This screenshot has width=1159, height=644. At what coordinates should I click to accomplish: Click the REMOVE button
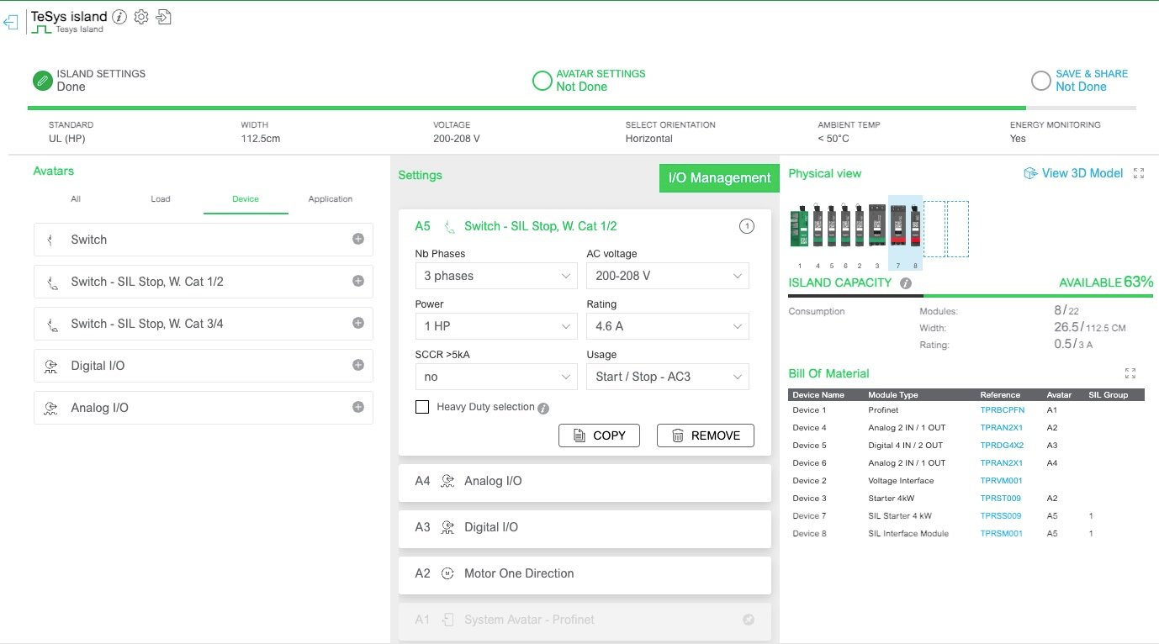tap(706, 435)
